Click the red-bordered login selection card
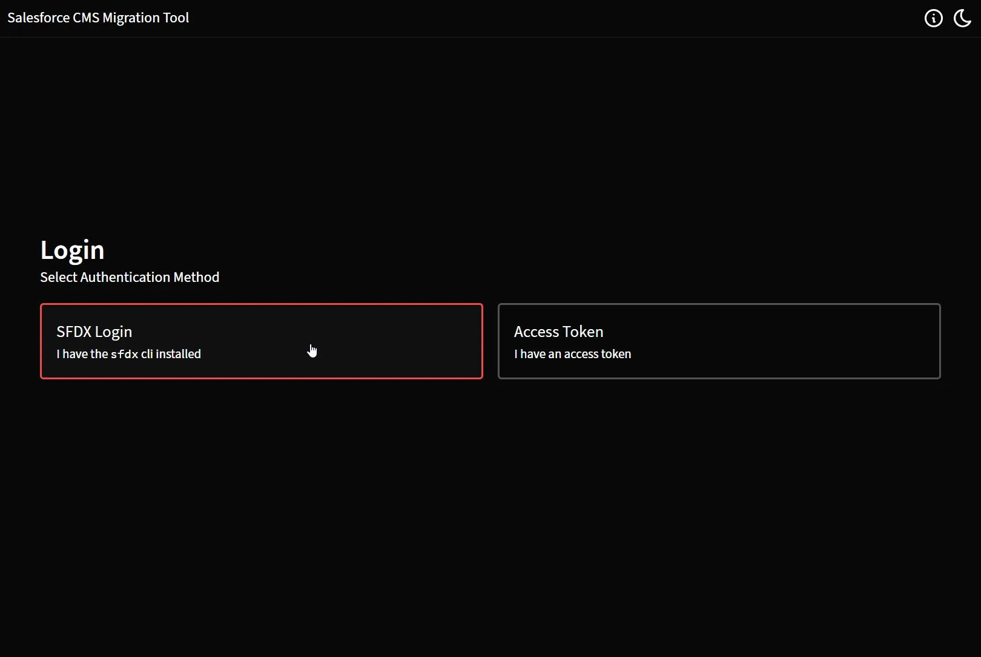 [261, 341]
